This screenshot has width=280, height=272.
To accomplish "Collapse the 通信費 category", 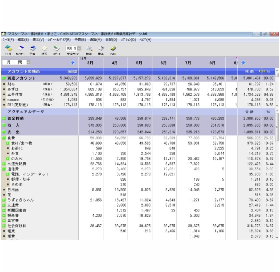I will (x=4, y=169).
